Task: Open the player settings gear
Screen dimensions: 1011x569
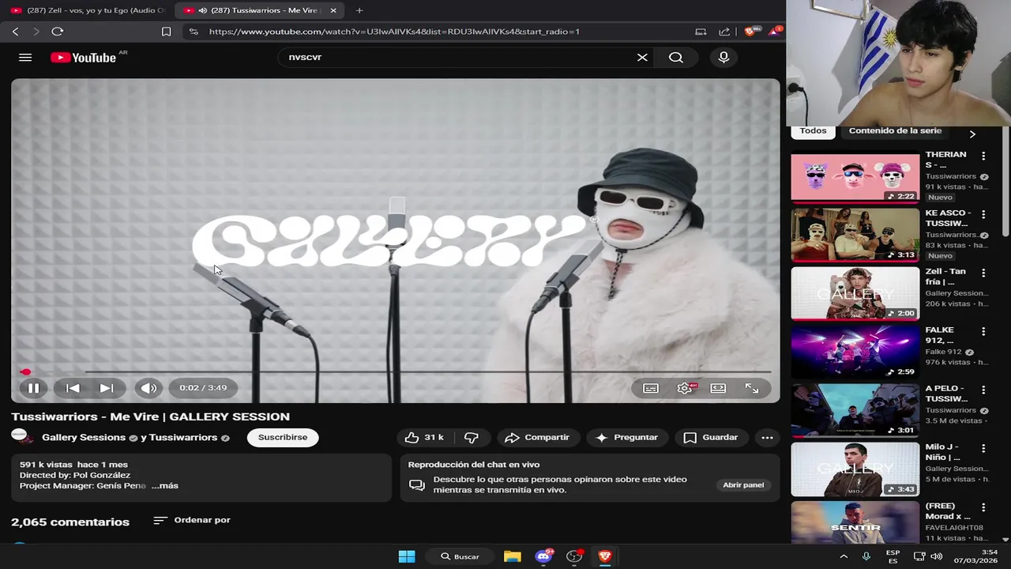Action: coord(685,388)
